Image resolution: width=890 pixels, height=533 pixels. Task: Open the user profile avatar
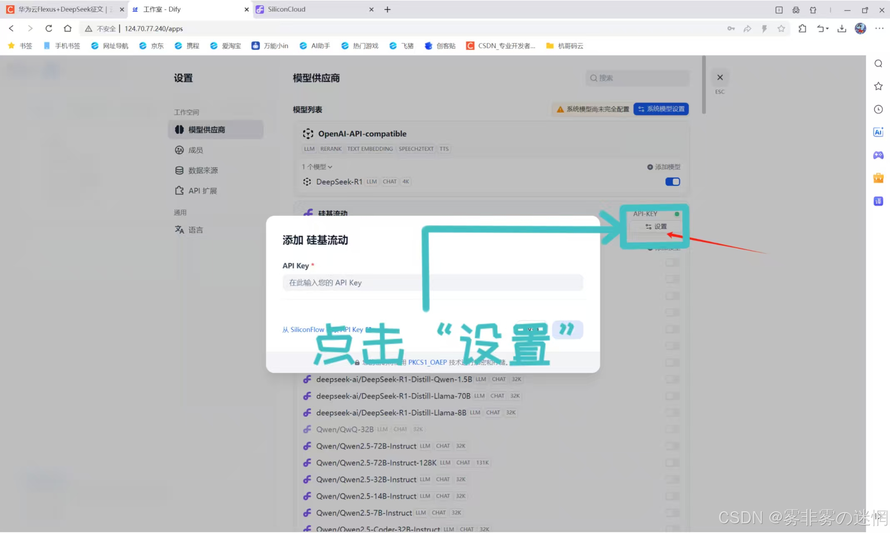[860, 28]
